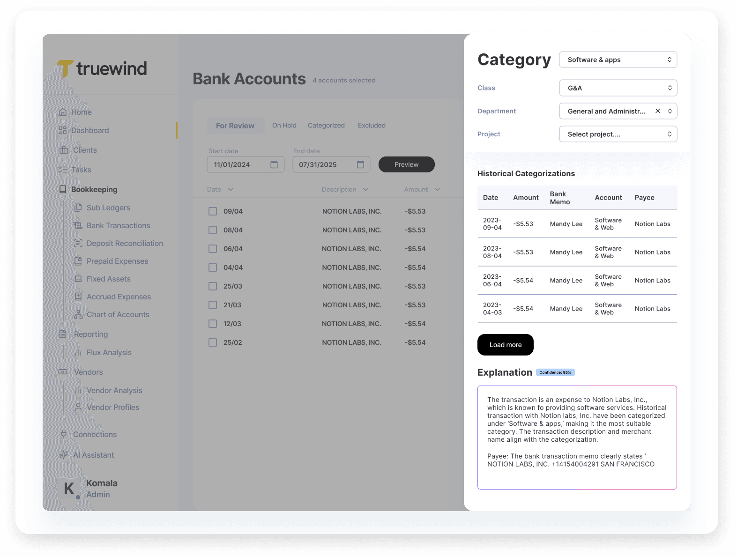Open the Clients link
Viewport: 737px width, 557px height.
(x=85, y=150)
